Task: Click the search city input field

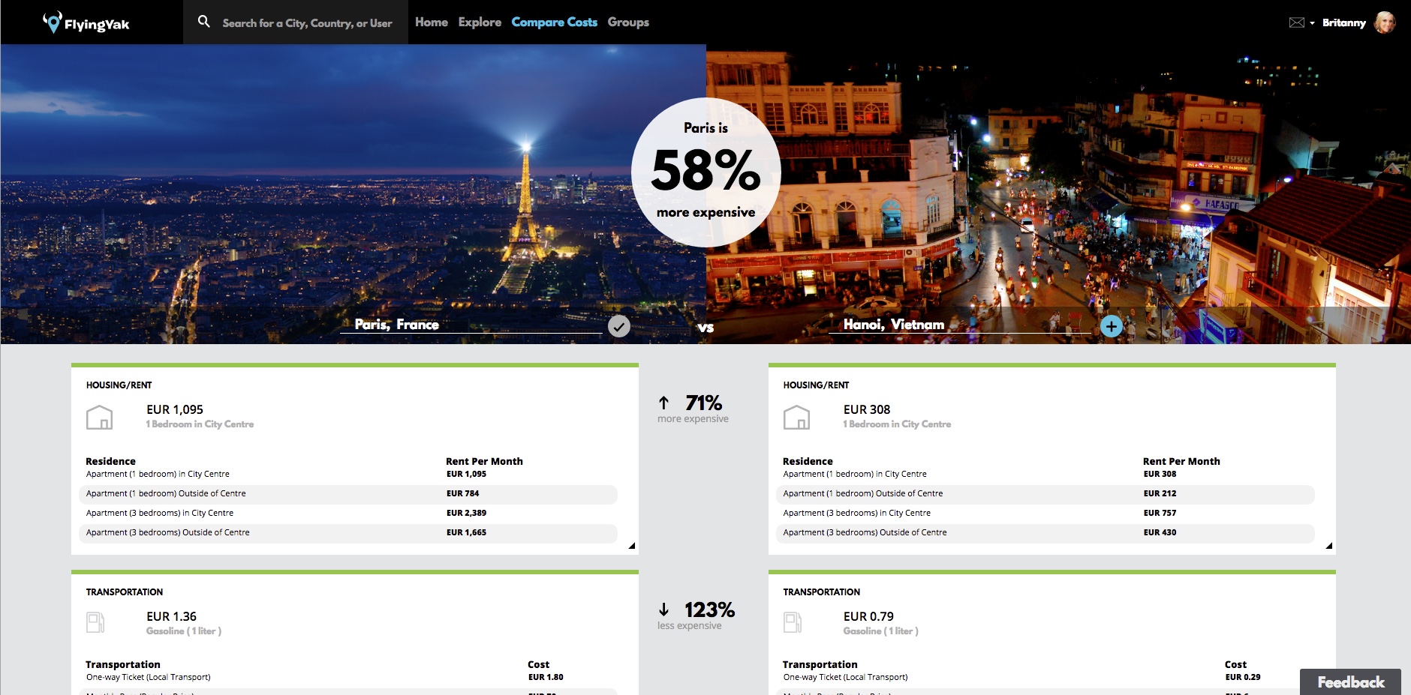Action: [x=307, y=23]
